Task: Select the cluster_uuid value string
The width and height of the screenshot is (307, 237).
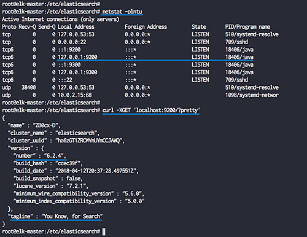Action: [89, 141]
